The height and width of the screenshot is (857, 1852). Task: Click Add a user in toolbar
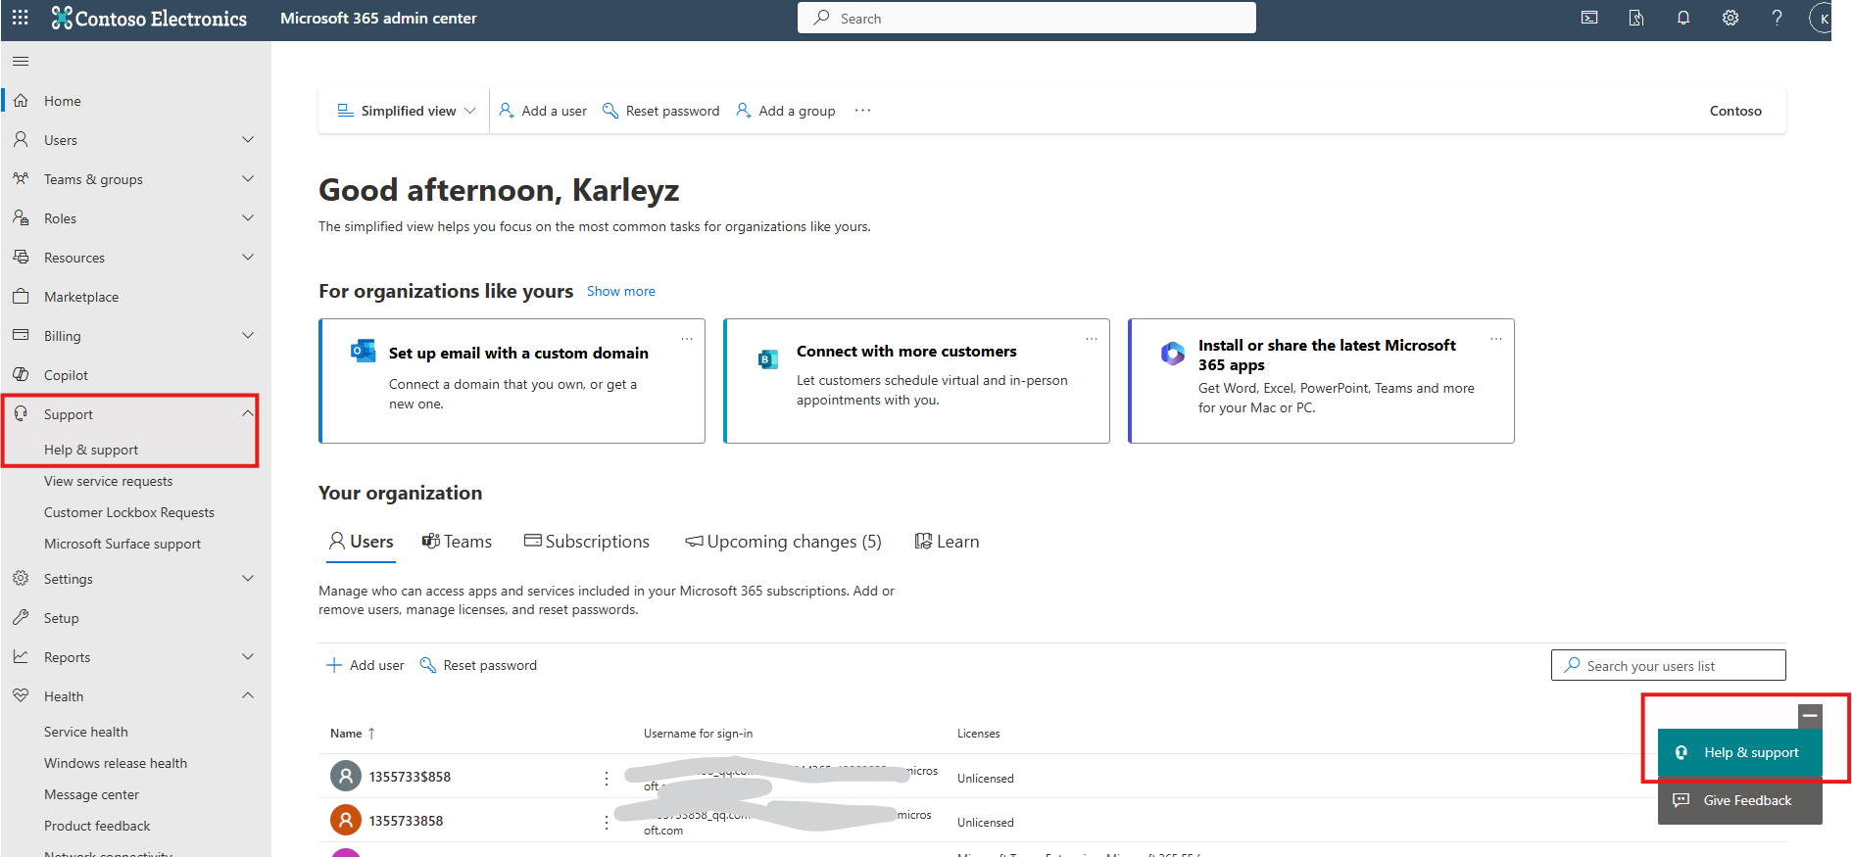pos(543,111)
